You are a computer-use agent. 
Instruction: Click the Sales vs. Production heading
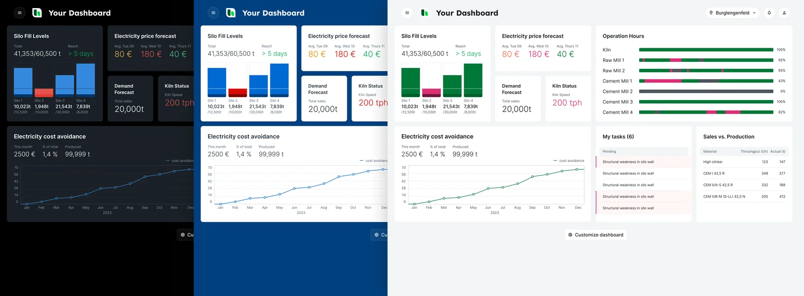pyautogui.click(x=729, y=137)
